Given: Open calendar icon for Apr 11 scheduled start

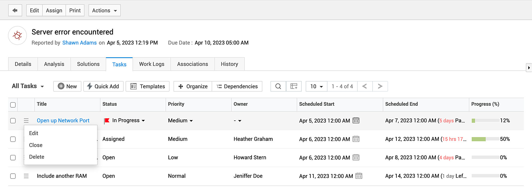Looking at the screenshot, I should [x=359, y=176].
